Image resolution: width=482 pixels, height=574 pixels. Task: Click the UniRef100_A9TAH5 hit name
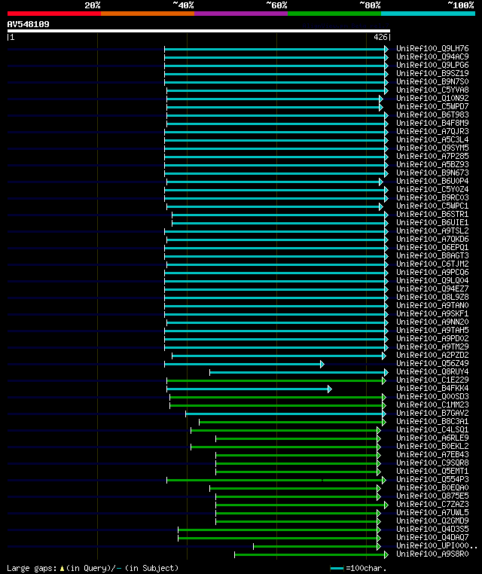pyautogui.click(x=432, y=330)
